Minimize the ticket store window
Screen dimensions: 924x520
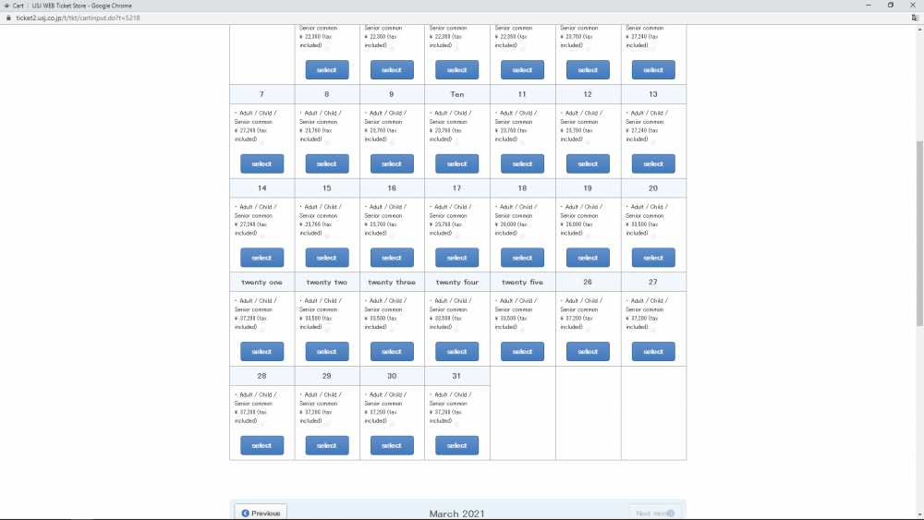click(868, 5)
